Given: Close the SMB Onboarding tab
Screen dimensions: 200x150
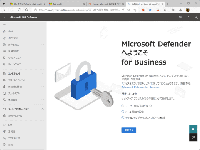Looking at the screenshot, I should (x=162, y=4).
